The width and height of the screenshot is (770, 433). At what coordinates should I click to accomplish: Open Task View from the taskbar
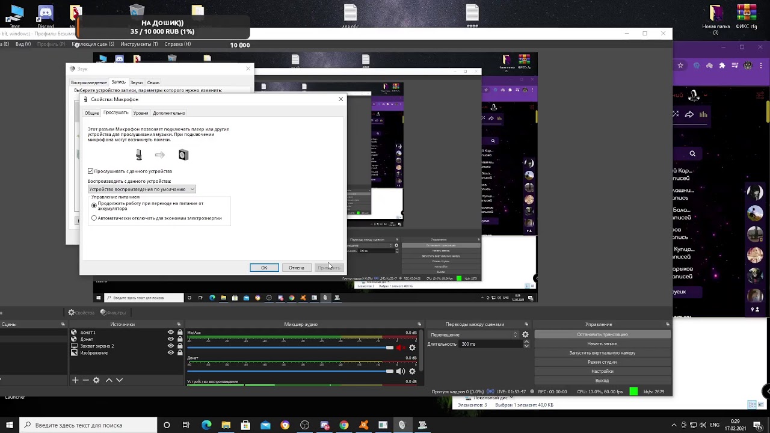point(186,425)
